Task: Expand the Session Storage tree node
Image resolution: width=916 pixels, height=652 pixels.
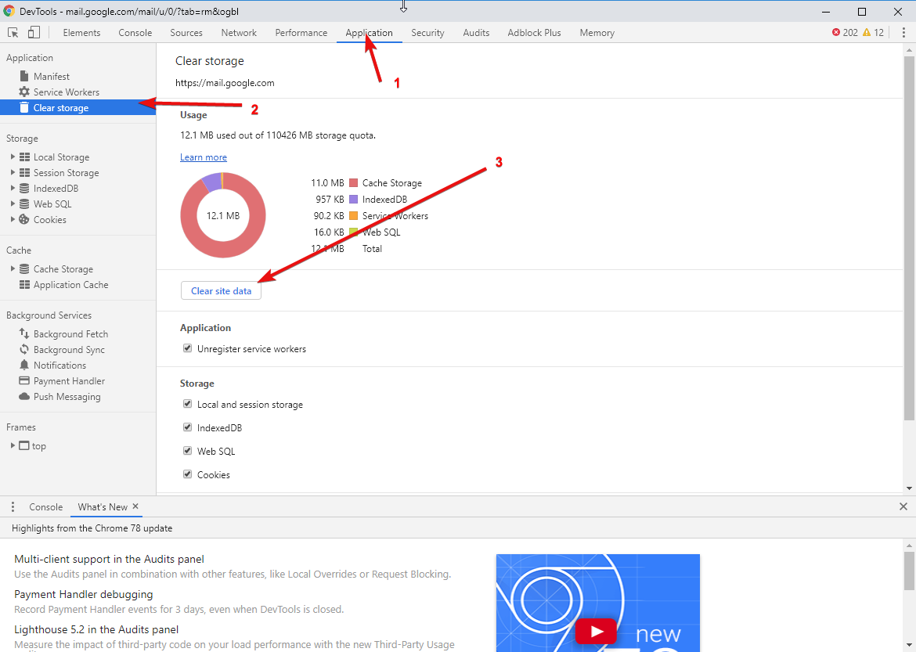Action: (x=13, y=172)
